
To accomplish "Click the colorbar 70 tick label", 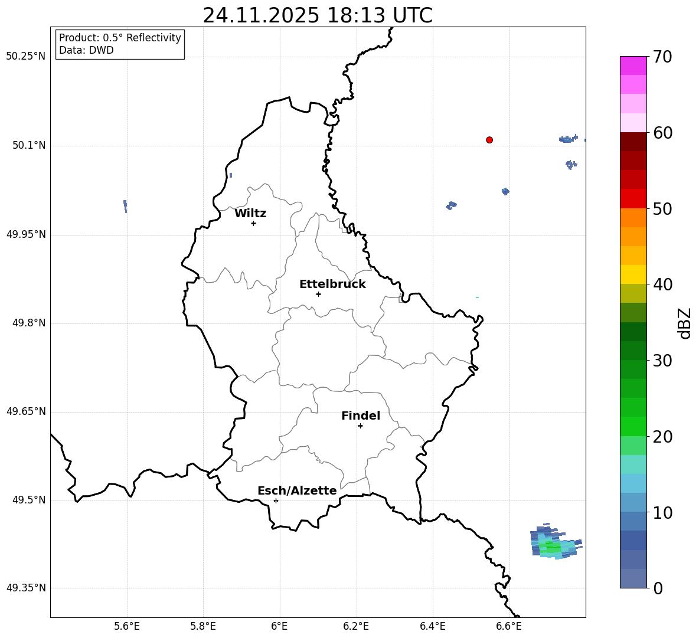I will [663, 57].
